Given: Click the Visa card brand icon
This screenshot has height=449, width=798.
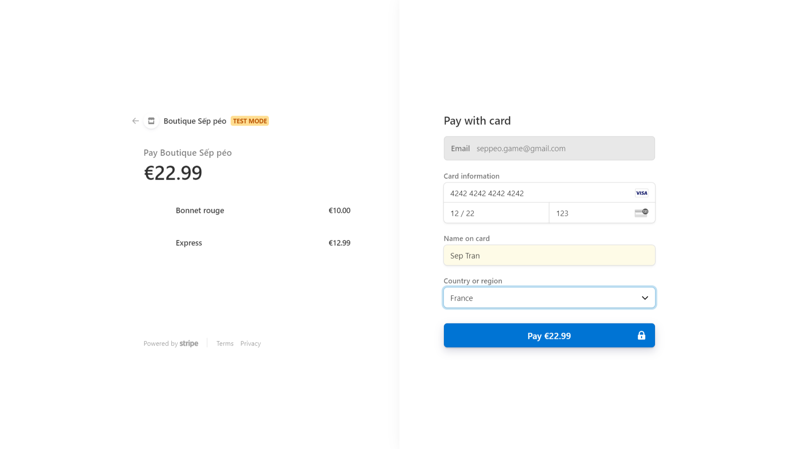Looking at the screenshot, I should pyautogui.click(x=641, y=193).
